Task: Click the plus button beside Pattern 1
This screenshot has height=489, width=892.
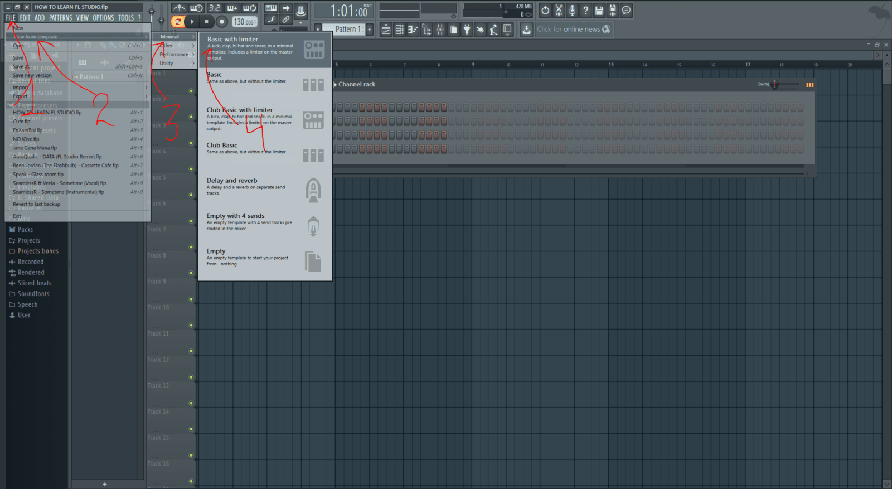Action: (x=370, y=30)
